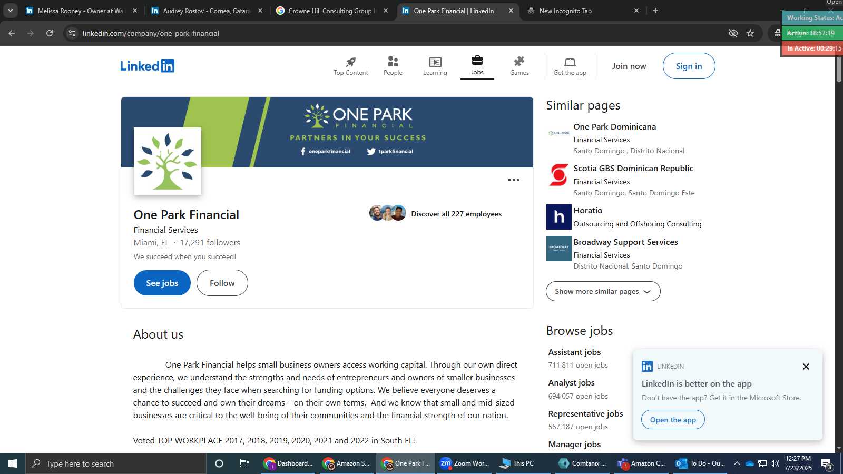Browse Analyst jobs link
Image resolution: width=843 pixels, height=474 pixels.
(x=571, y=383)
